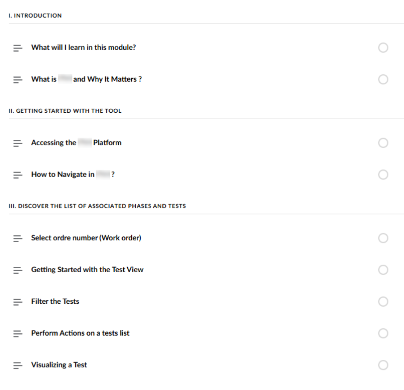
Task: Click lesson icon beside 'How to Navigate'
Action: point(18,175)
